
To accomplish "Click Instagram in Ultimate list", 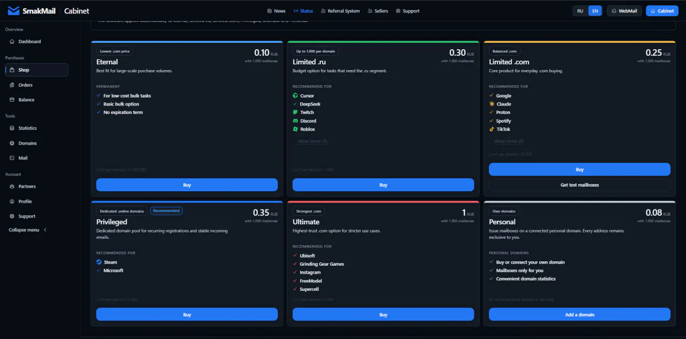I will (310, 273).
